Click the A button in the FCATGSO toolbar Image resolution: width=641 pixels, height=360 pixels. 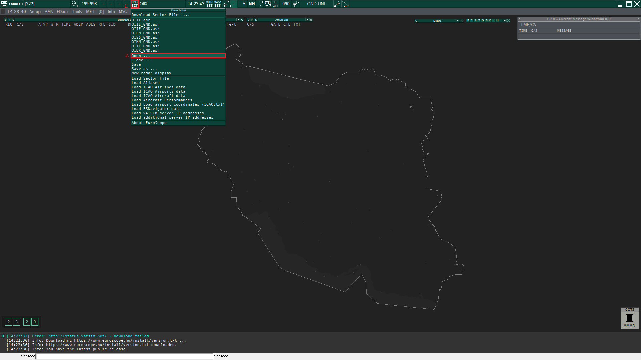[x=475, y=20]
